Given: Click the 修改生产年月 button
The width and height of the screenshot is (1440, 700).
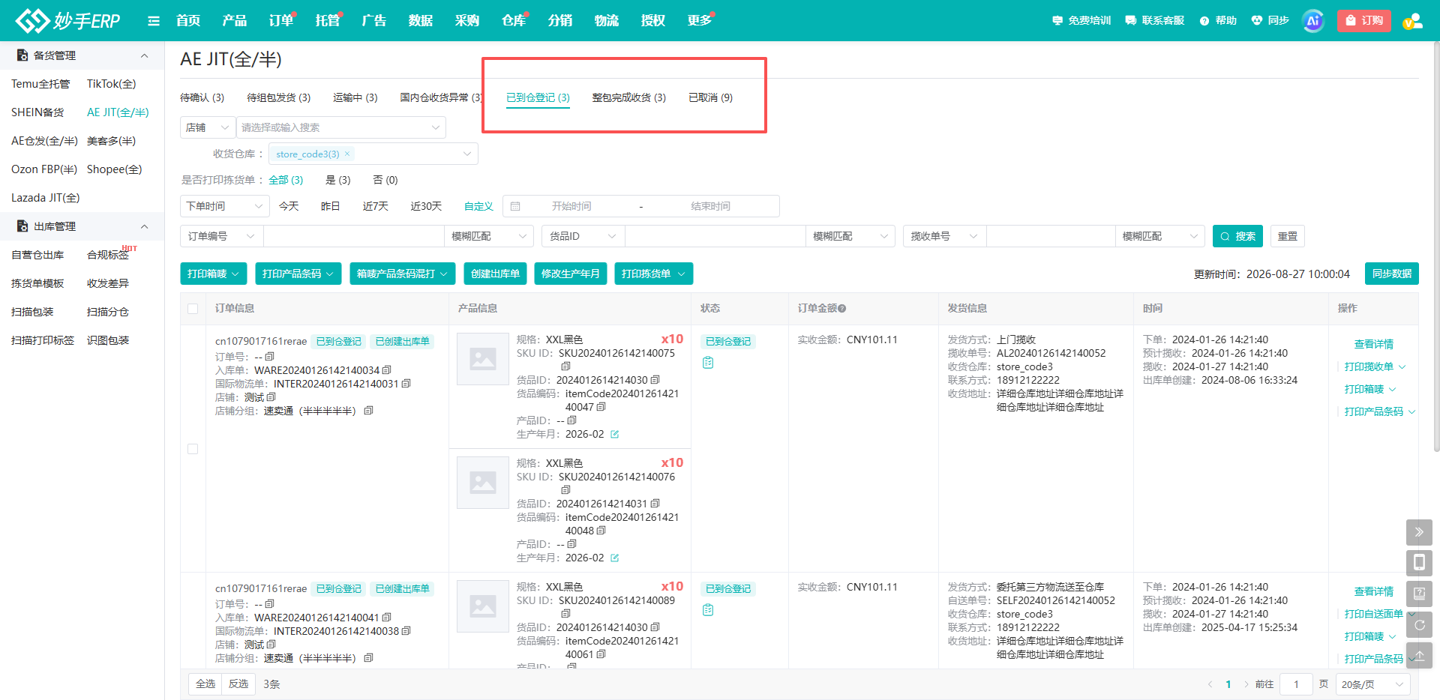Looking at the screenshot, I should pyautogui.click(x=570, y=274).
